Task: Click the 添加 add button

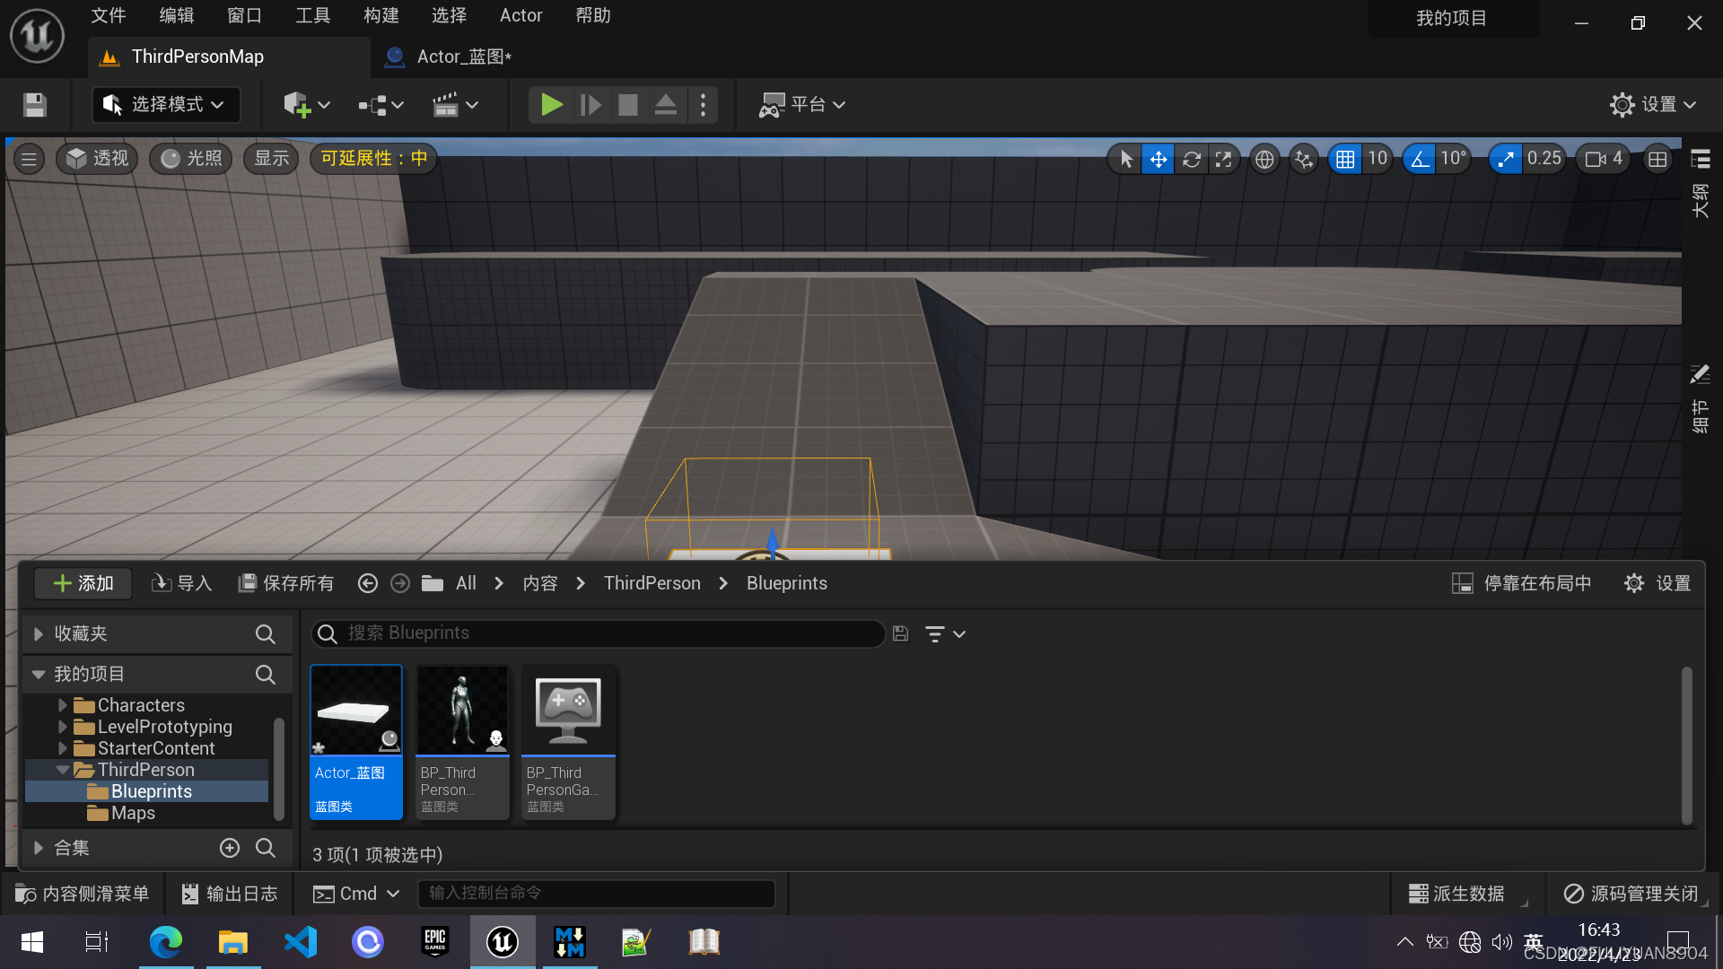Action: pos(83,583)
